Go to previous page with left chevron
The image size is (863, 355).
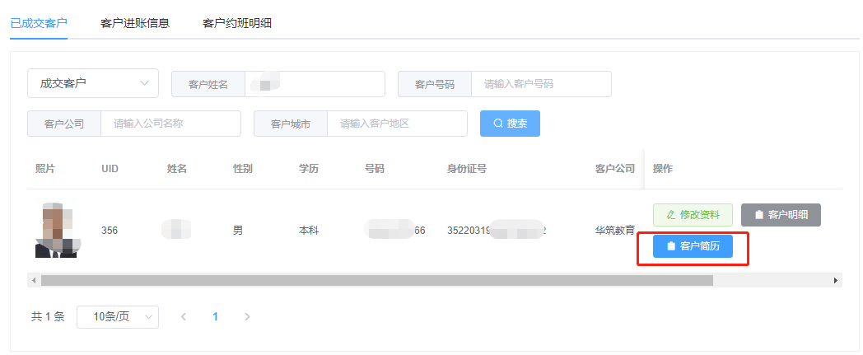tap(184, 316)
